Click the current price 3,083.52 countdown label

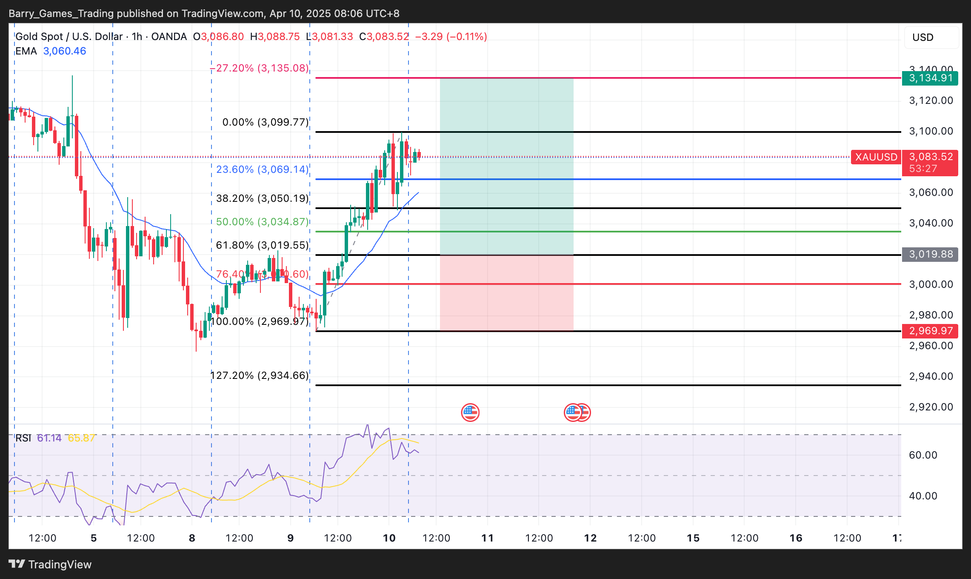click(x=930, y=163)
